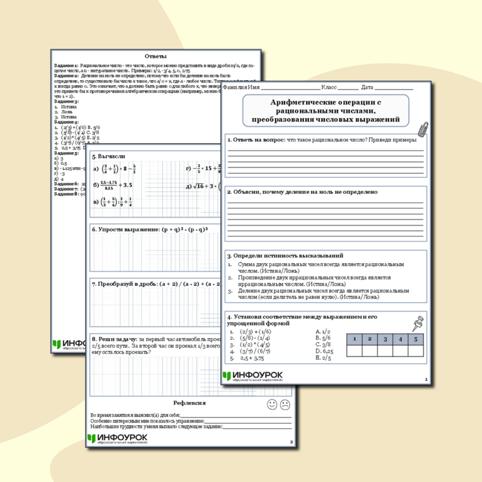Click the pushpin icon in task 4
Viewport: 482px width, 482px height.
click(416, 323)
